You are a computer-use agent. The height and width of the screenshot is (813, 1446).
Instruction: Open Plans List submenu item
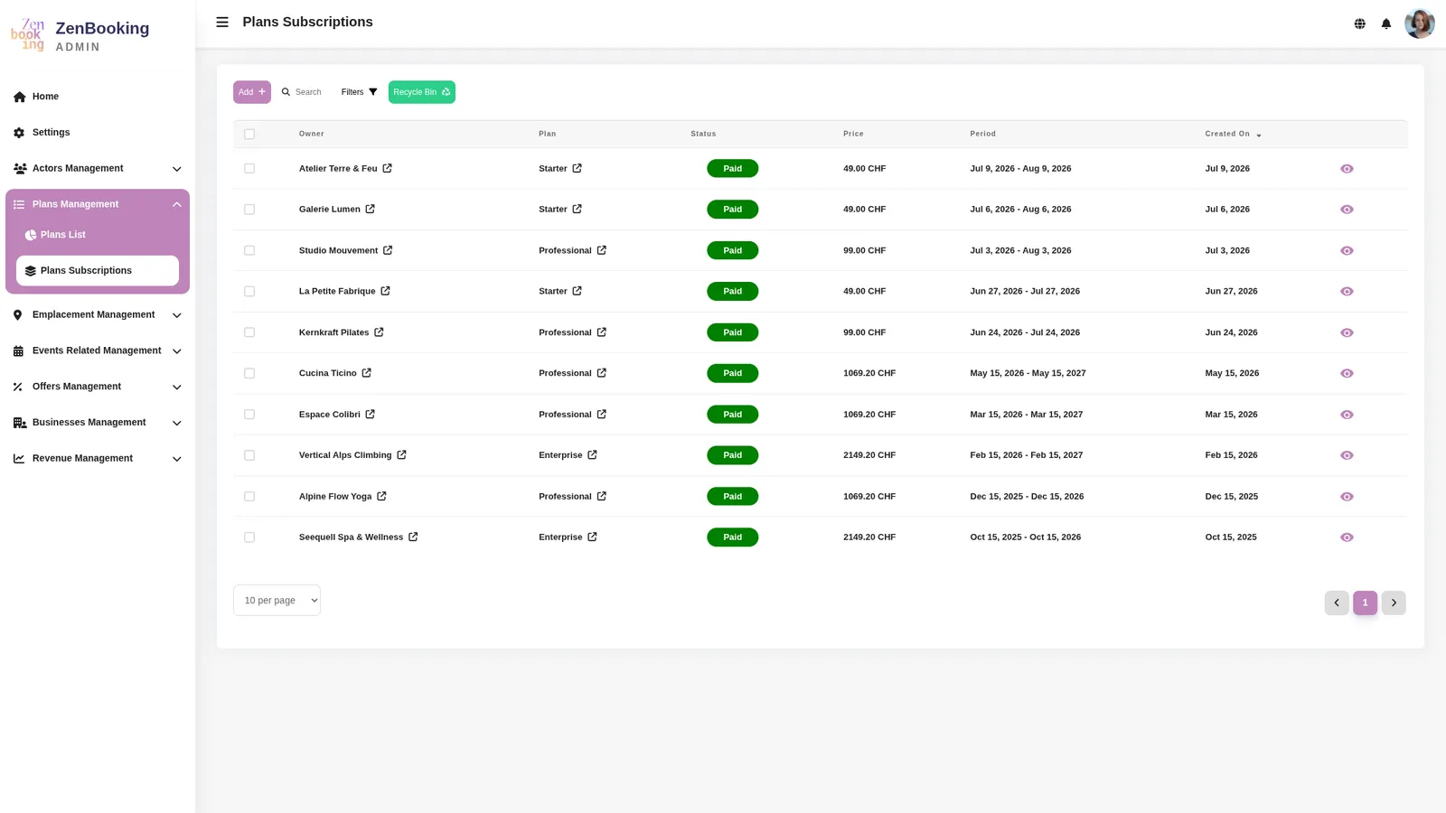click(x=98, y=235)
